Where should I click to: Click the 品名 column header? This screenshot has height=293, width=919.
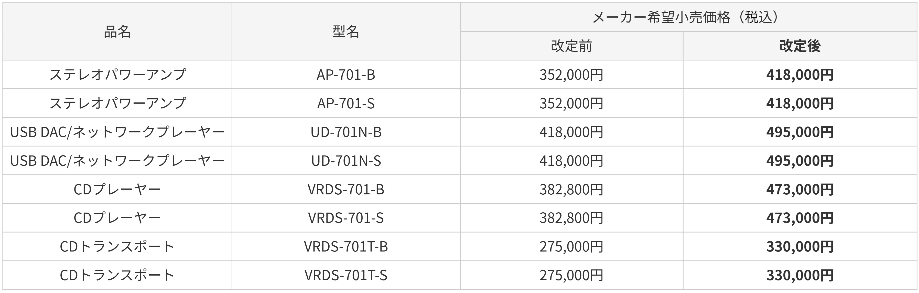[117, 32]
